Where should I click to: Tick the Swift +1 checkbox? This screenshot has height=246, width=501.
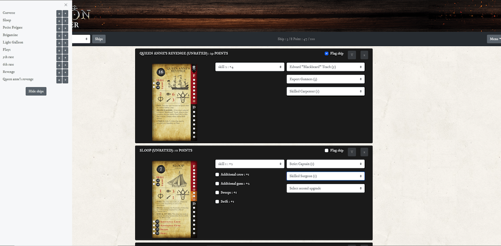tap(217, 201)
